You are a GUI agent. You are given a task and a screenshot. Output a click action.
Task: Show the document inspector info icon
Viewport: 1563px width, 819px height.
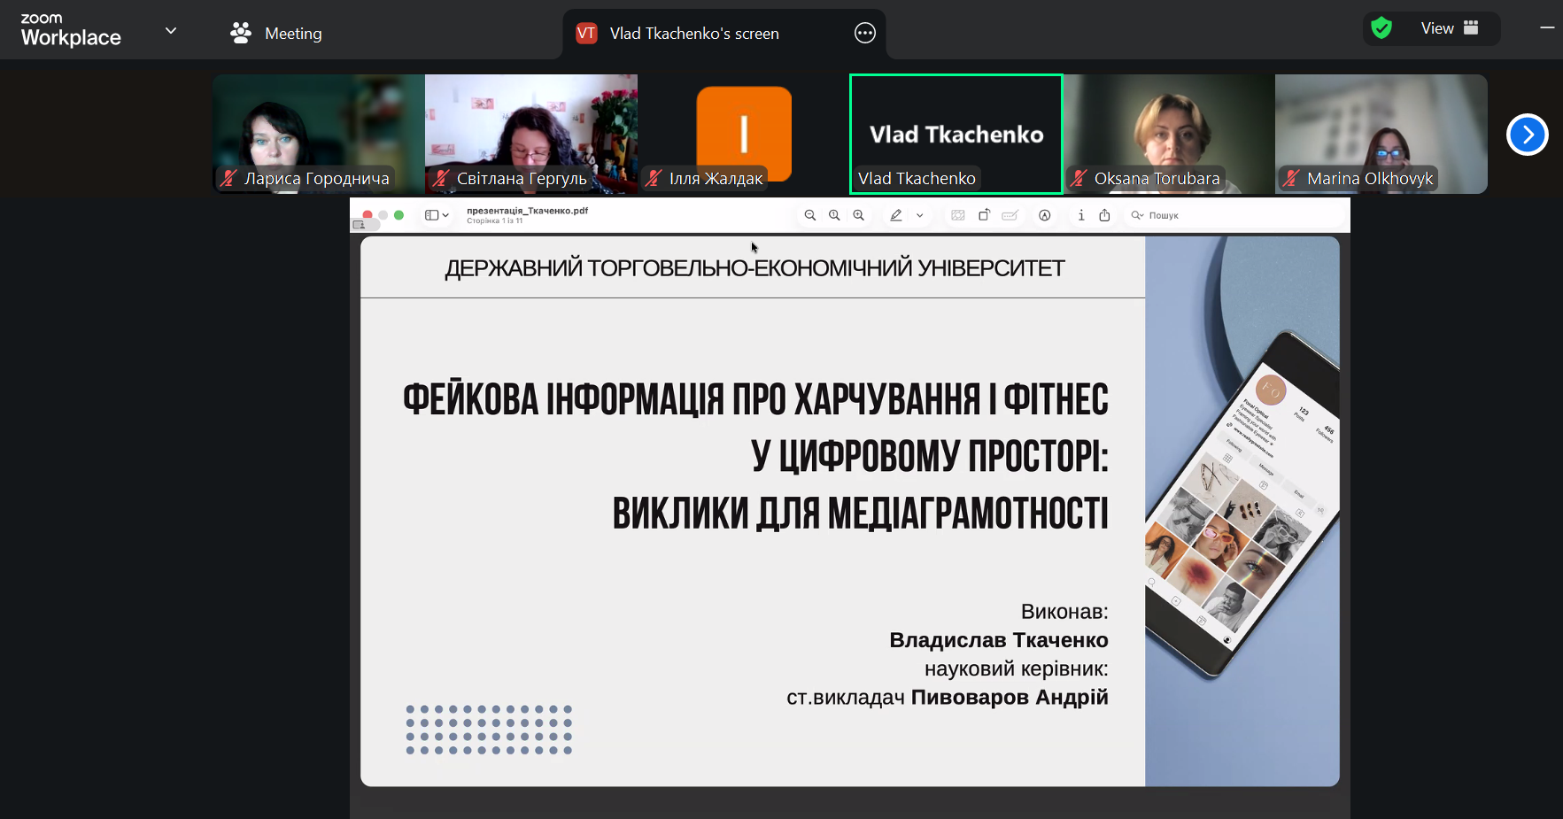(1081, 215)
